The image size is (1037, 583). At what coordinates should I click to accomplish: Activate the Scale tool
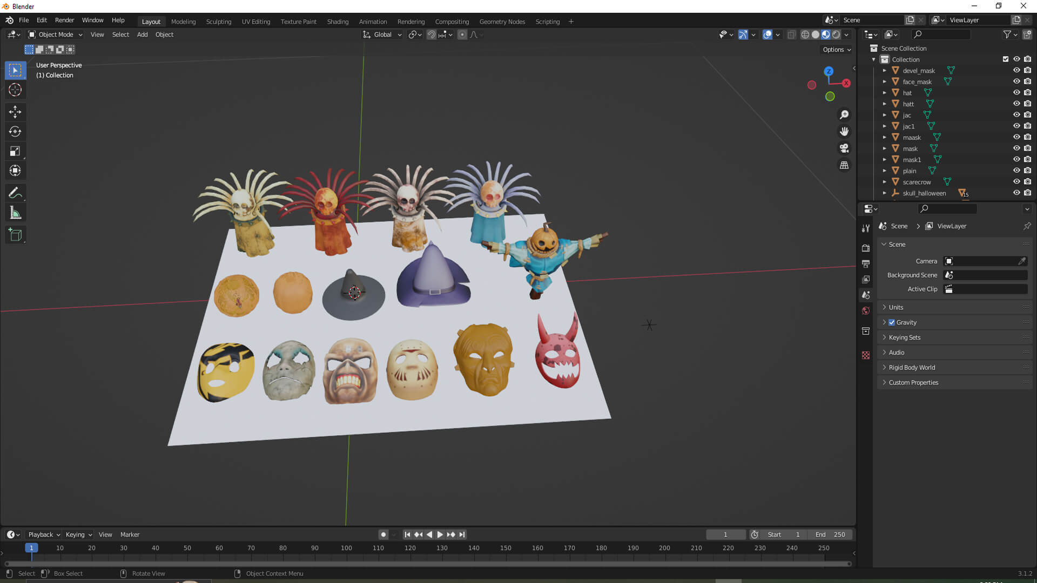pyautogui.click(x=15, y=151)
